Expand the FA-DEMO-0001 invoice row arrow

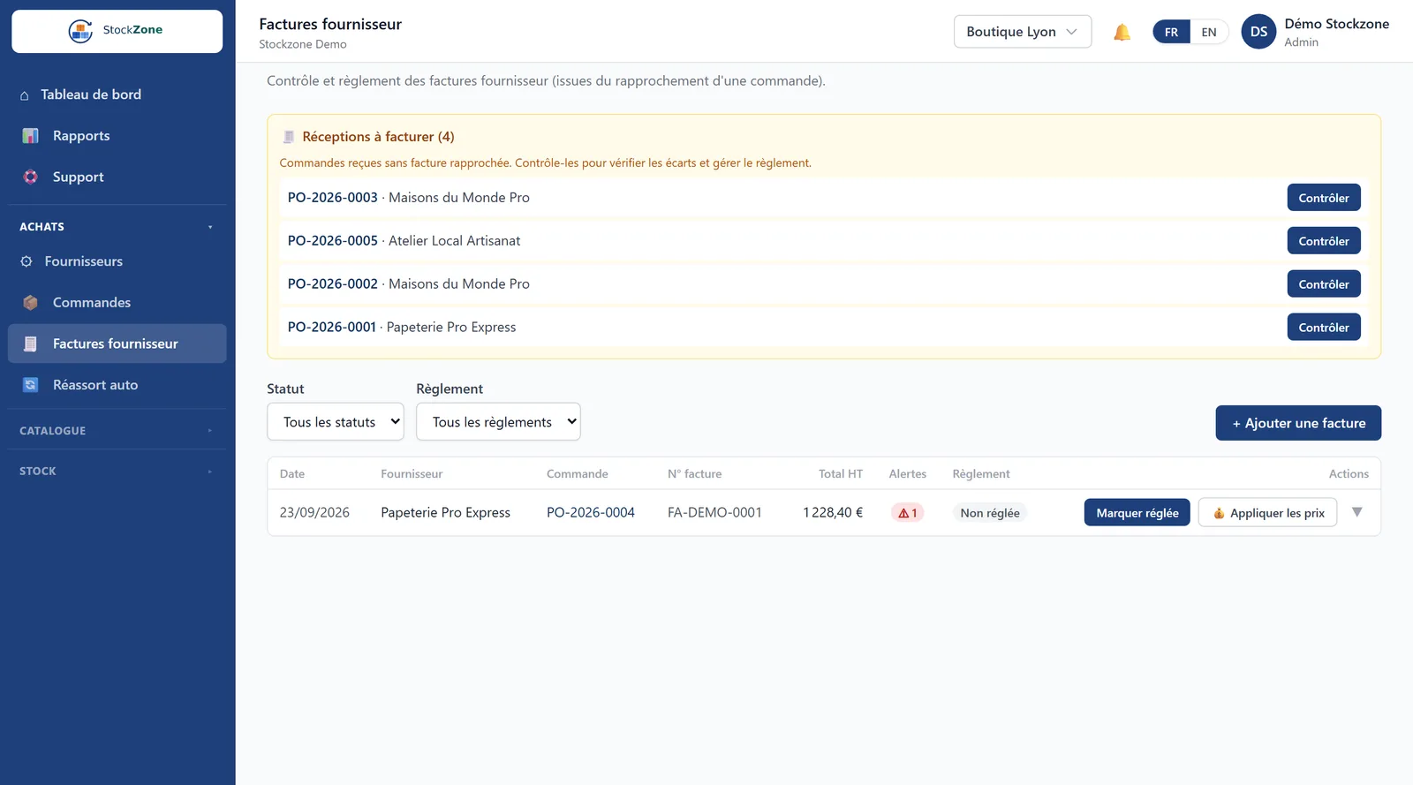[x=1357, y=512]
